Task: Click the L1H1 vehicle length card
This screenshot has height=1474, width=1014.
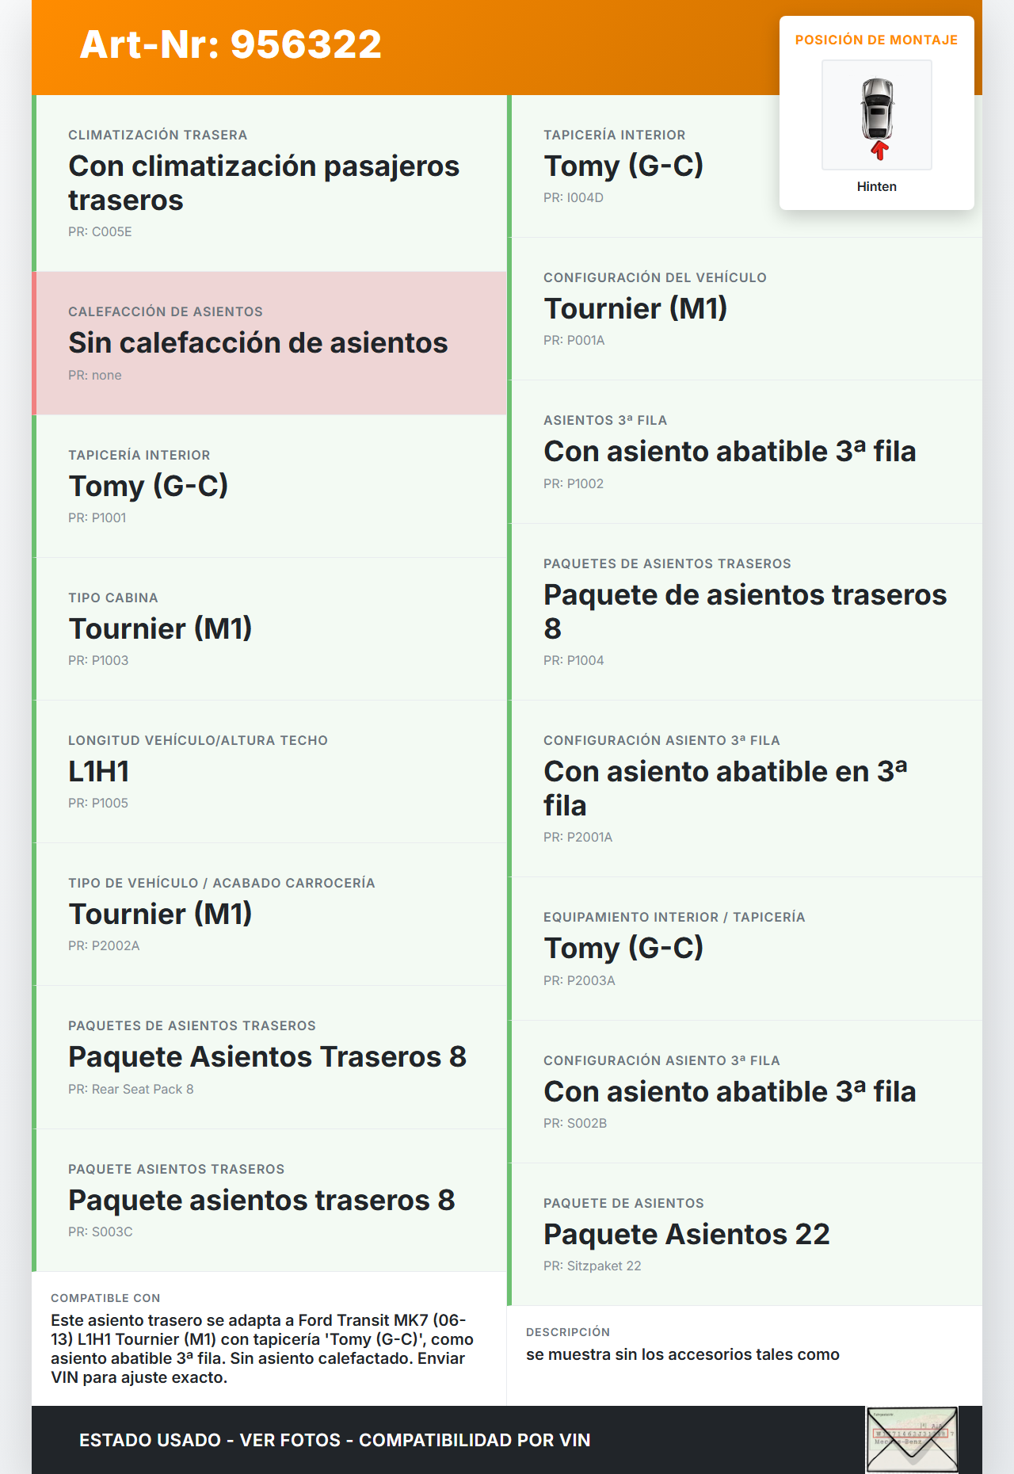Action: 269,771
